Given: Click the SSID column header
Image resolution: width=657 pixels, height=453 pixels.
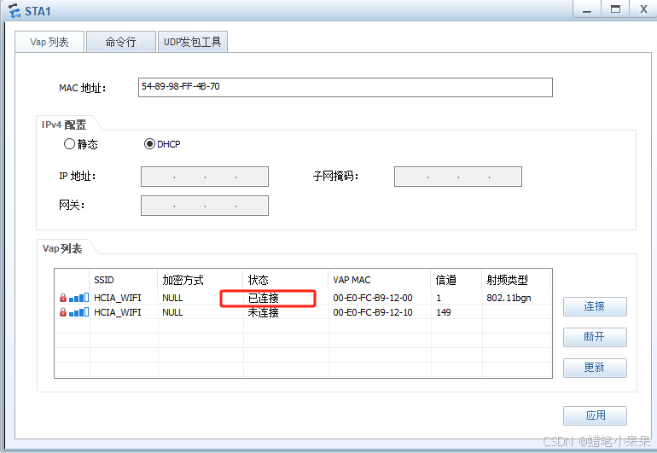Looking at the screenshot, I should [x=124, y=280].
